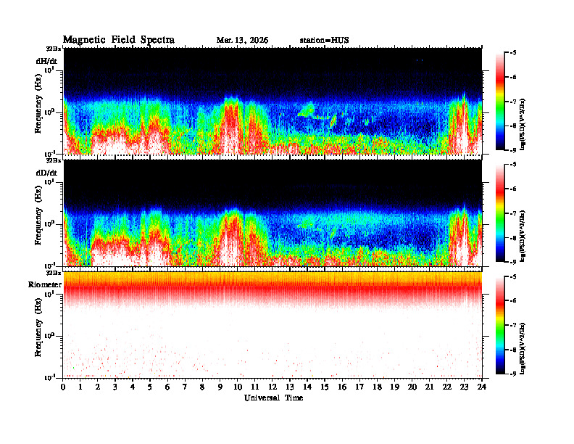This screenshot has height=444, width=574.
Task: Click hour "6" on the Universal Time axis
Action: coord(167,387)
